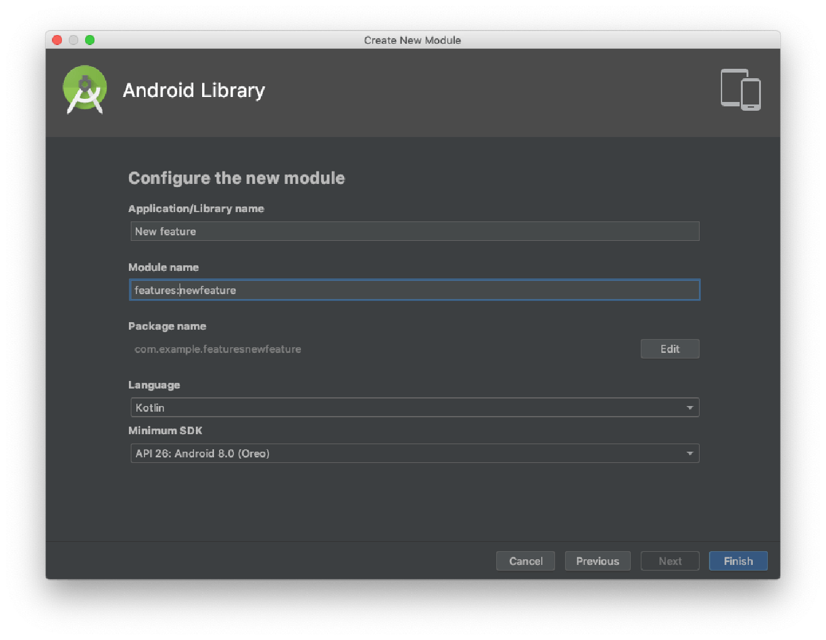Select the Module name input field
The height and width of the screenshot is (640, 826).
(413, 290)
